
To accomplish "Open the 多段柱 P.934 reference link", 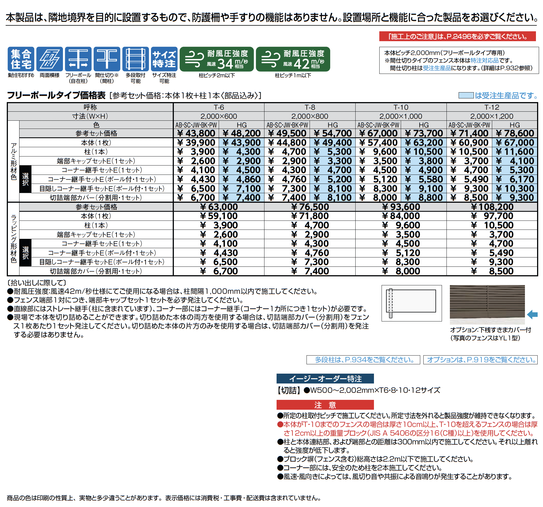I will pos(363,360).
